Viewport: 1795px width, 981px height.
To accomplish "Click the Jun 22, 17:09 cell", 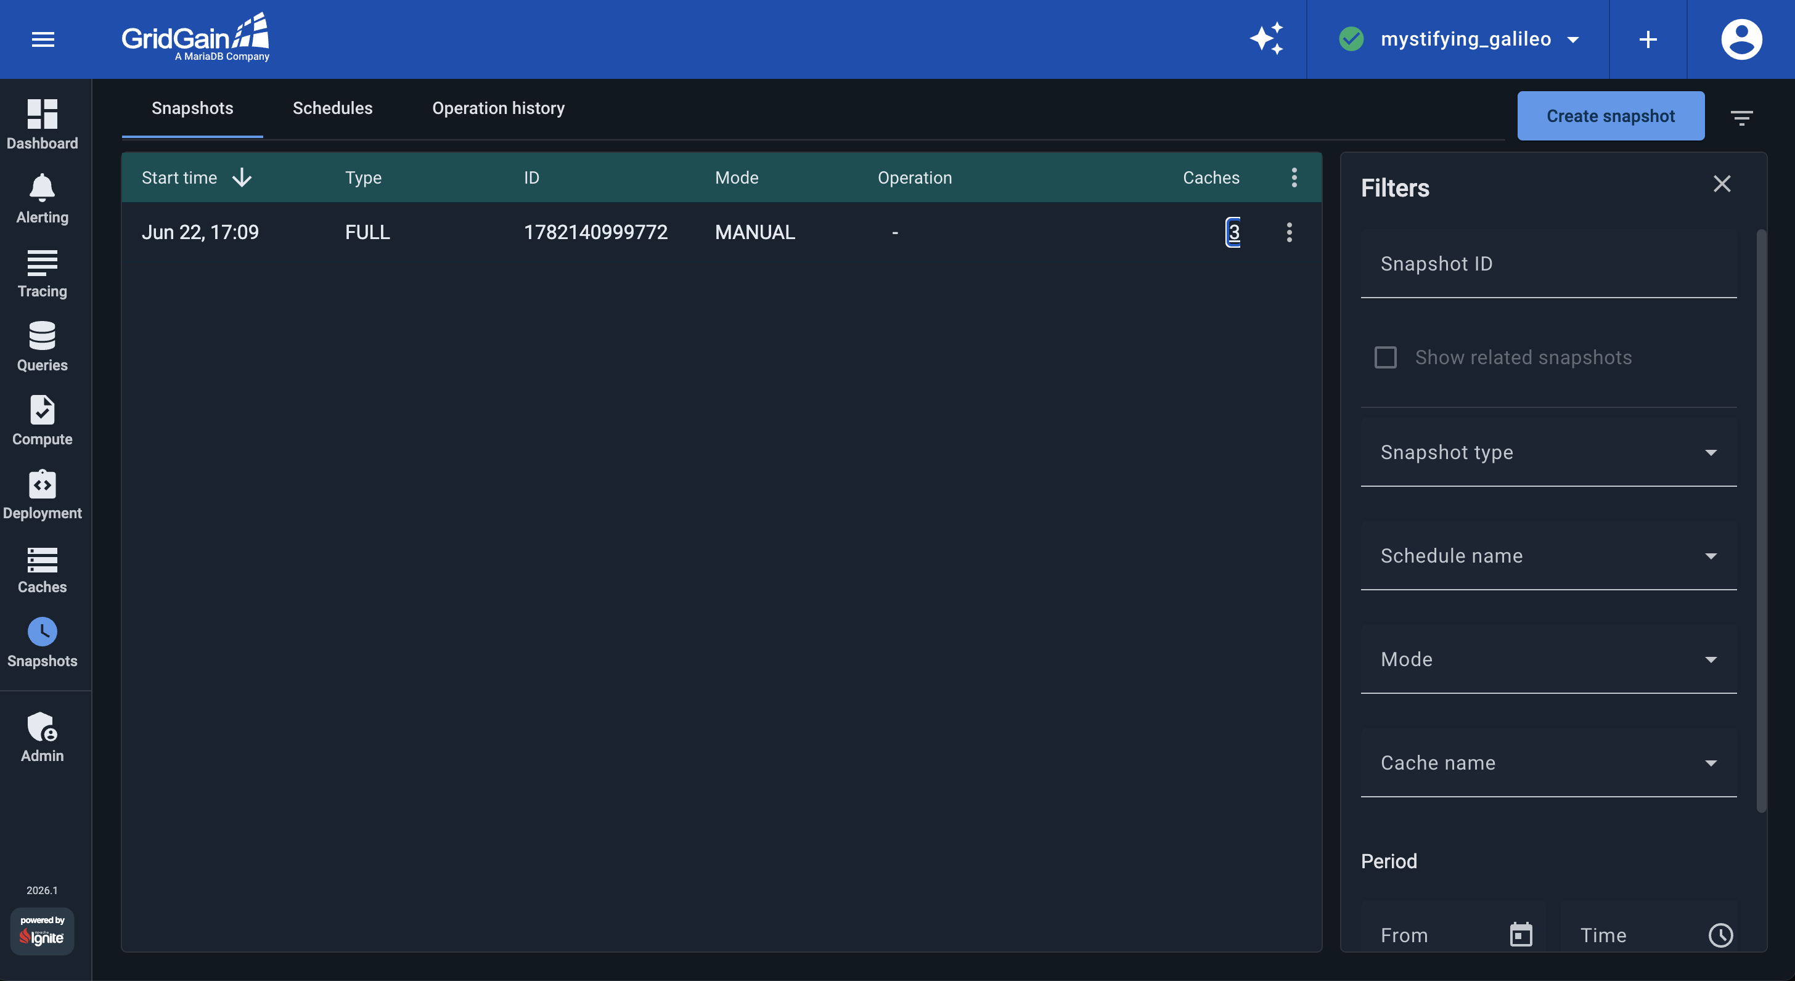I will coord(200,232).
